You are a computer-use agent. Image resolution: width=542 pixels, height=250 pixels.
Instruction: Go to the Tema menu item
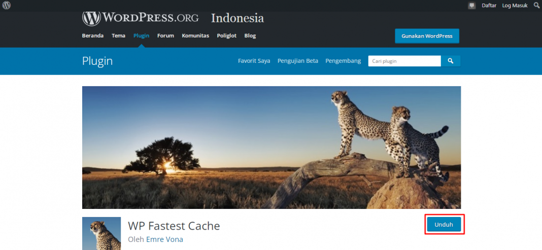119,35
